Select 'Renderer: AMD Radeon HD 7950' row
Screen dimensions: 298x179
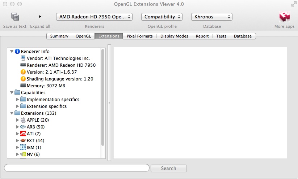61,65
